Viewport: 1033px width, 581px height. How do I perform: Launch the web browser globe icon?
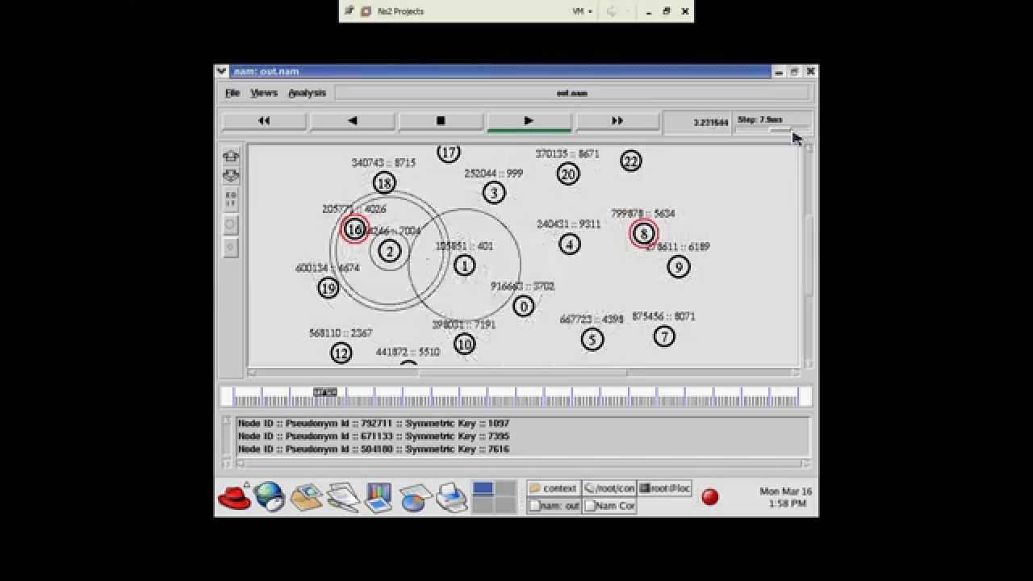tap(270, 497)
